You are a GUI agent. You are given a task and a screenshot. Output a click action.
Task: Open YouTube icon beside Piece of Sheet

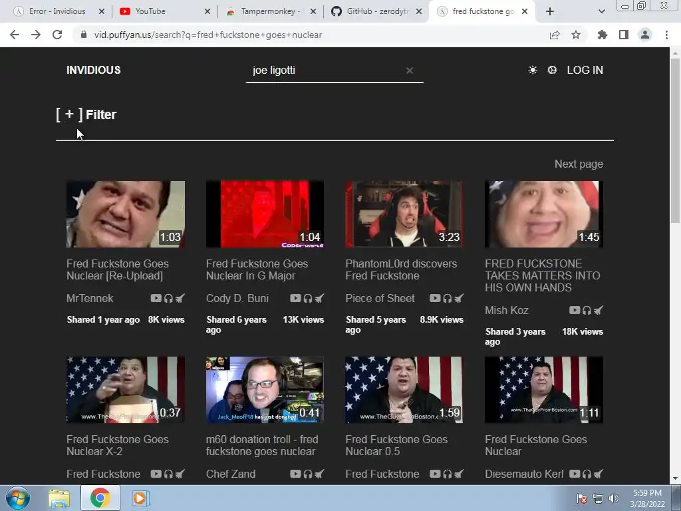click(x=435, y=298)
